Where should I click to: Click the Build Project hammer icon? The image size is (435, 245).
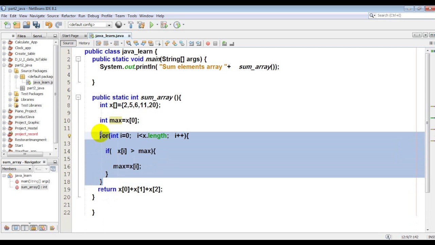(131, 24)
